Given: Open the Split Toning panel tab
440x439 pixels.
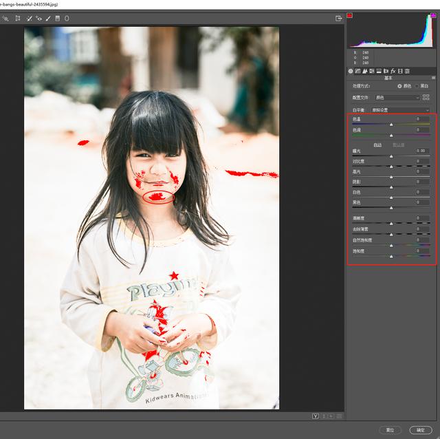Looking at the screenshot, I should tap(379, 71).
